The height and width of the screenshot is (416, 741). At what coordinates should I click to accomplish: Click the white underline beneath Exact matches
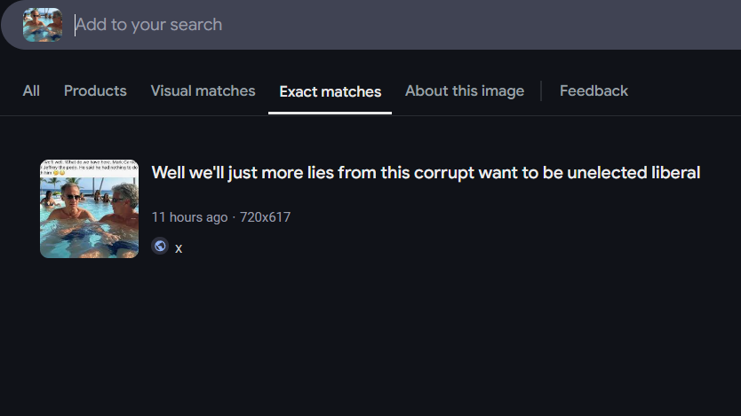(330, 113)
